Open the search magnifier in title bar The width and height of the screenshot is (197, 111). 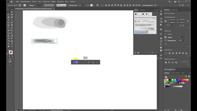coord(170,2)
